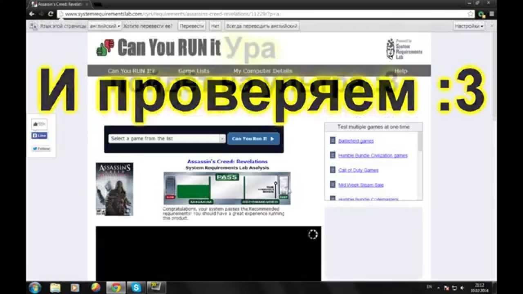Click the list icon beside Battlefield games

333,141
